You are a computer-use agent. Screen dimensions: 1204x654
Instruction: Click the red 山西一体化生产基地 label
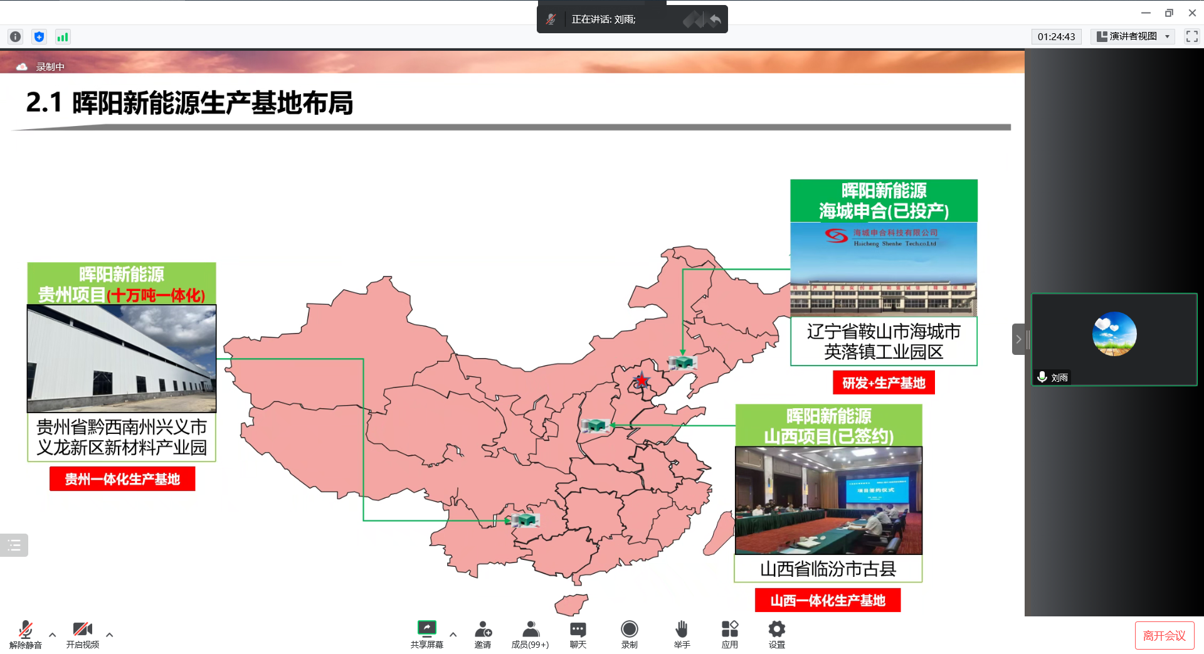[x=828, y=600]
